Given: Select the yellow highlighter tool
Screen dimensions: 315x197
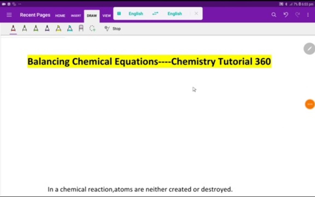Looking at the screenshot, I should pos(59,28).
